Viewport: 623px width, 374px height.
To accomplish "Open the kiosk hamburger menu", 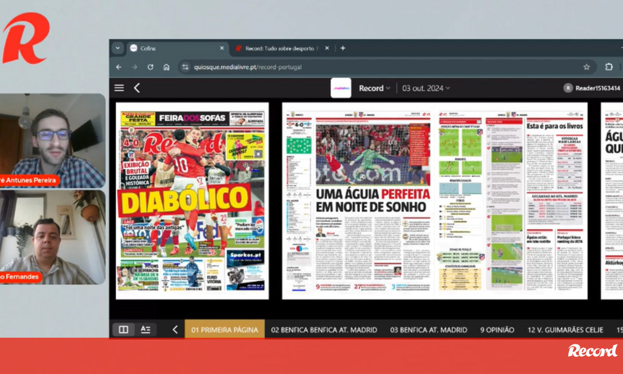I will pos(119,88).
